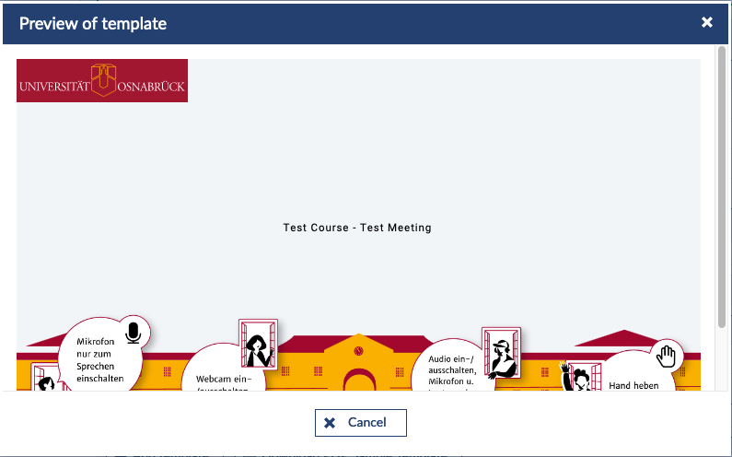Click the Cancel button
732x457 pixels.
coord(360,422)
